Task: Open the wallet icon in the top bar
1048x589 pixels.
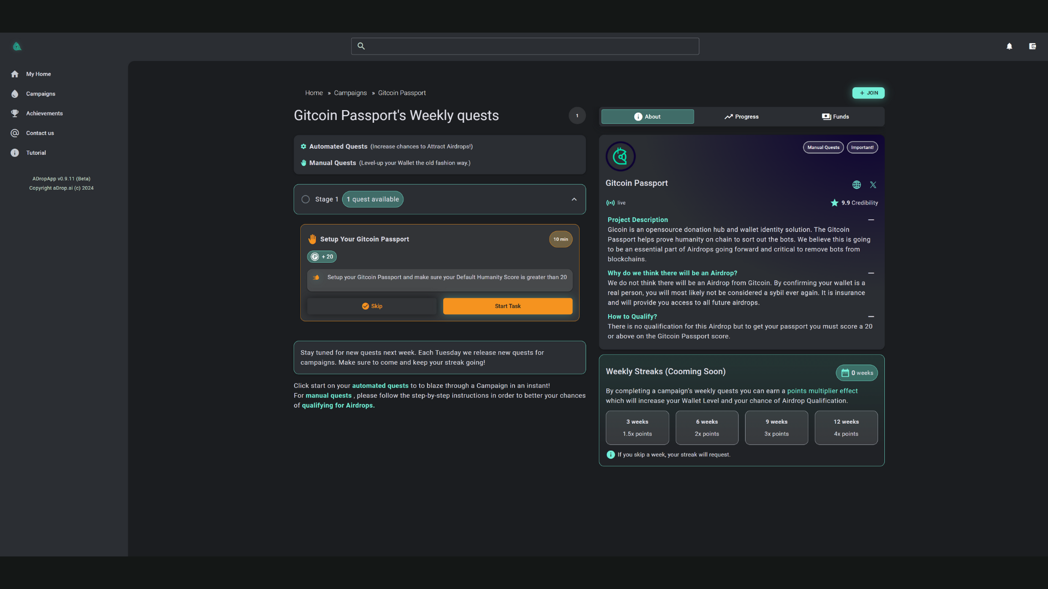Action: coord(1032,46)
